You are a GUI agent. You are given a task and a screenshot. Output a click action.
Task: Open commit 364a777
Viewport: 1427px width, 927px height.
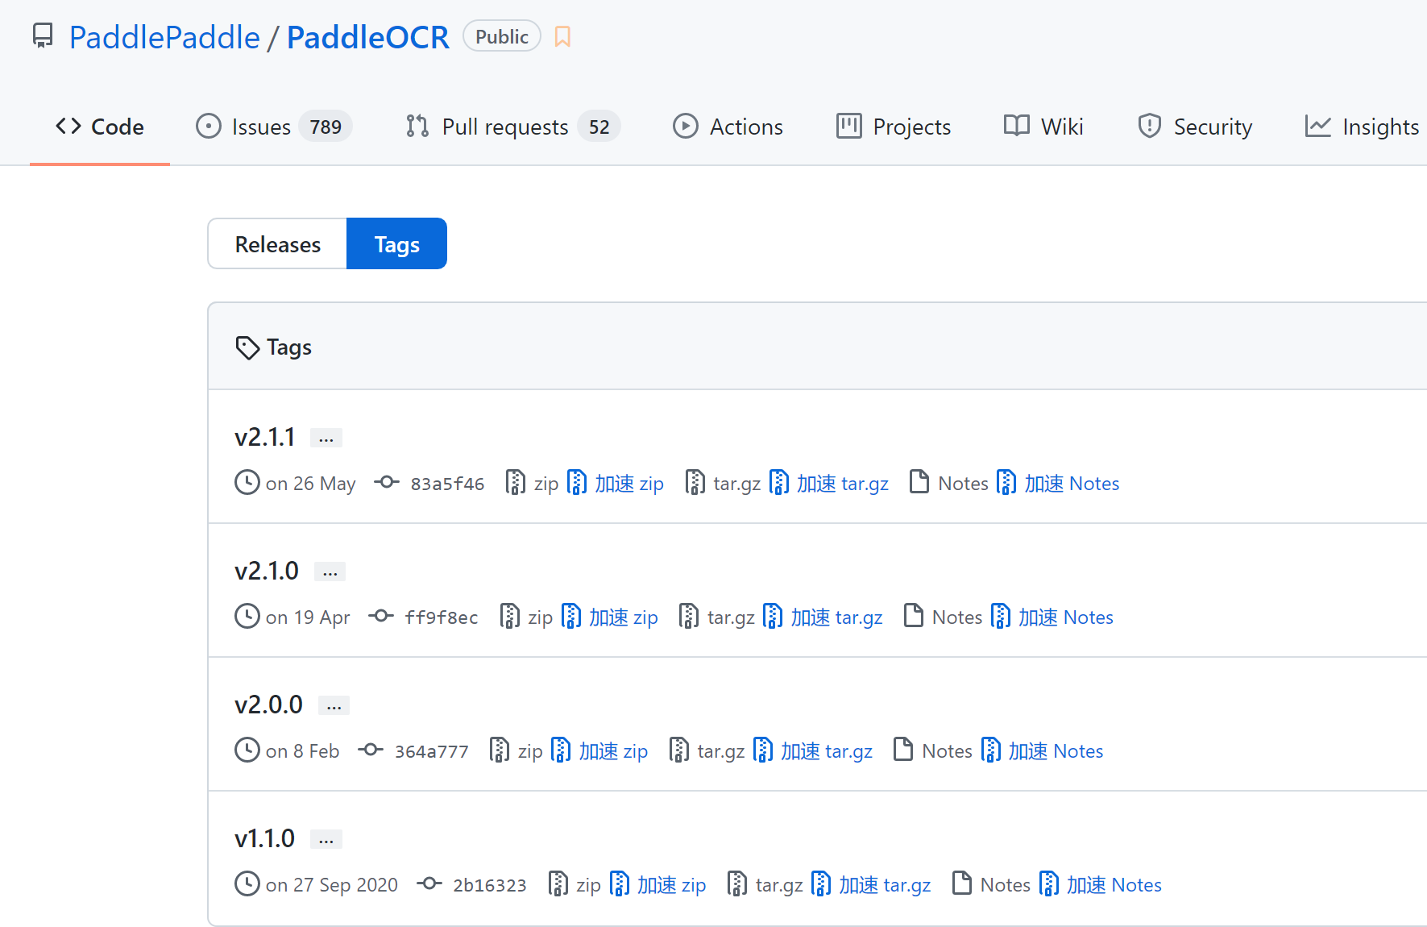click(431, 751)
